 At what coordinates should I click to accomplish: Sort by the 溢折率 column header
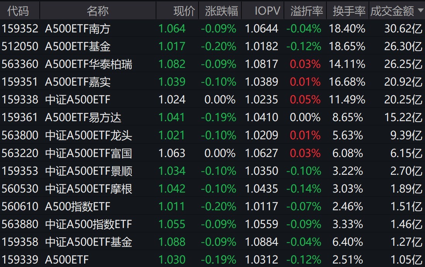click(x=306, y=11)
